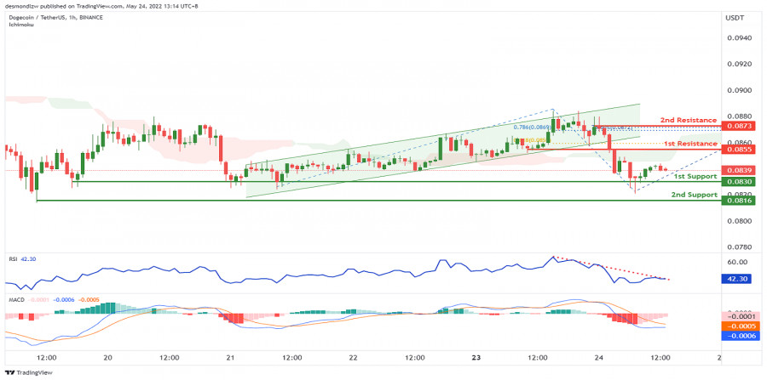Click the '1st Resistance' annotation text
Screen dimensions: 767x380
point(690,144)
